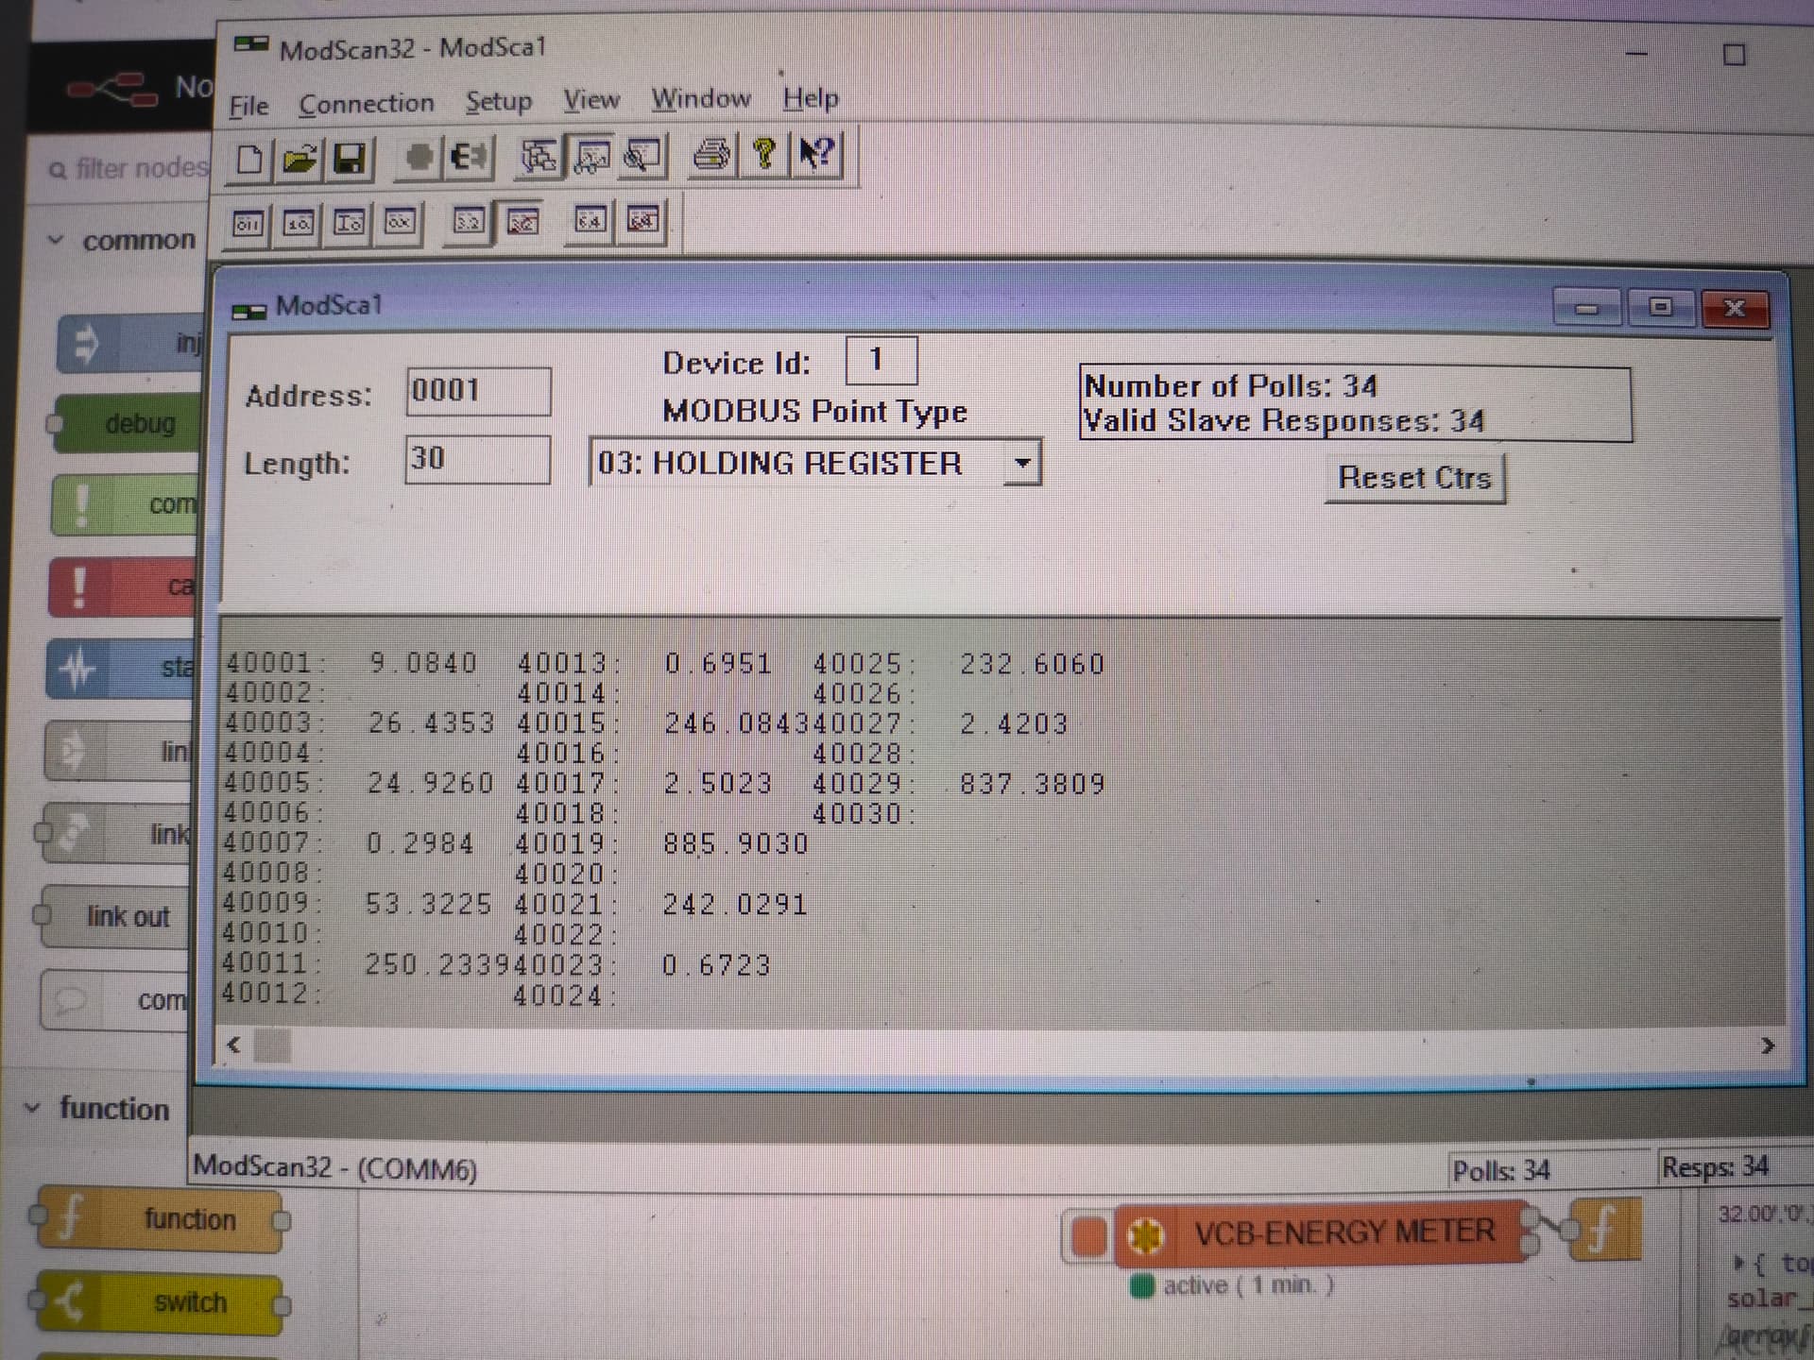Open the Connection menu
Viewport: 1814px width, 1360px height.
click(366, 104)
